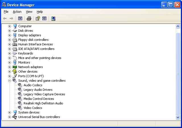This screenshot has width=182, height=128.
Task: Expand Universal Serial Bus controllers node
Action: pyautogui.click(x=9, y=117)
